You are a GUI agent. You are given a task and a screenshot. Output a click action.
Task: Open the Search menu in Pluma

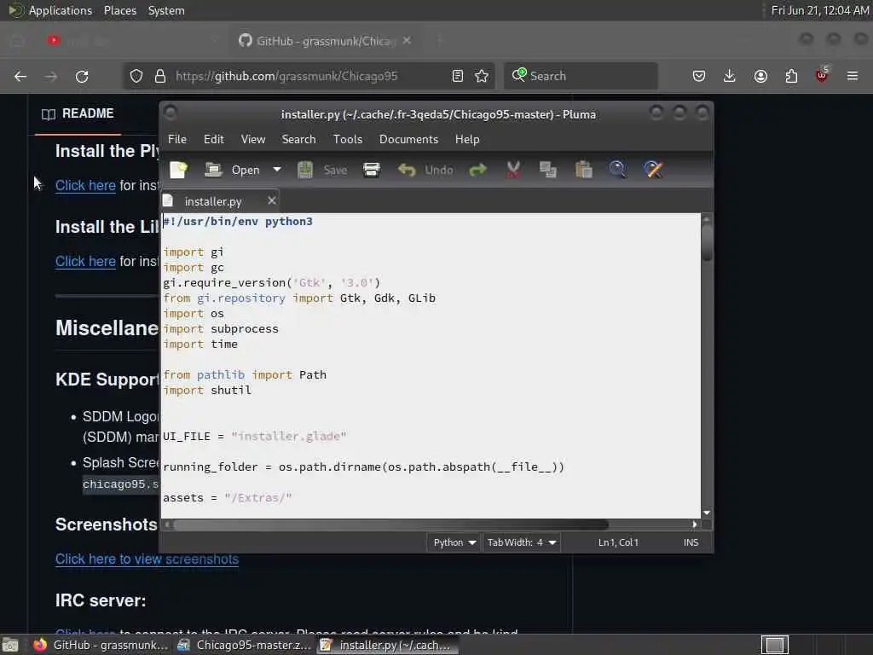(x=299, y=139)
